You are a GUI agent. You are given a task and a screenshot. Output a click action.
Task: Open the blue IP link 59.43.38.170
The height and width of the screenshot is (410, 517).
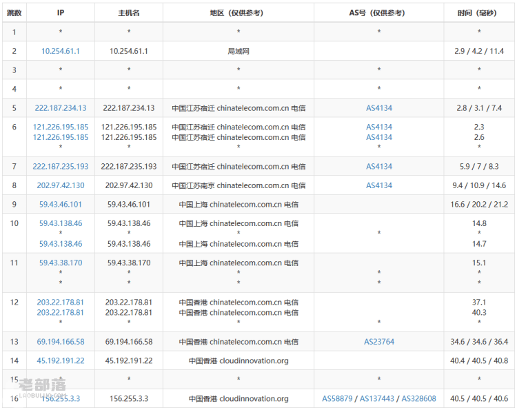pos(60,263)
